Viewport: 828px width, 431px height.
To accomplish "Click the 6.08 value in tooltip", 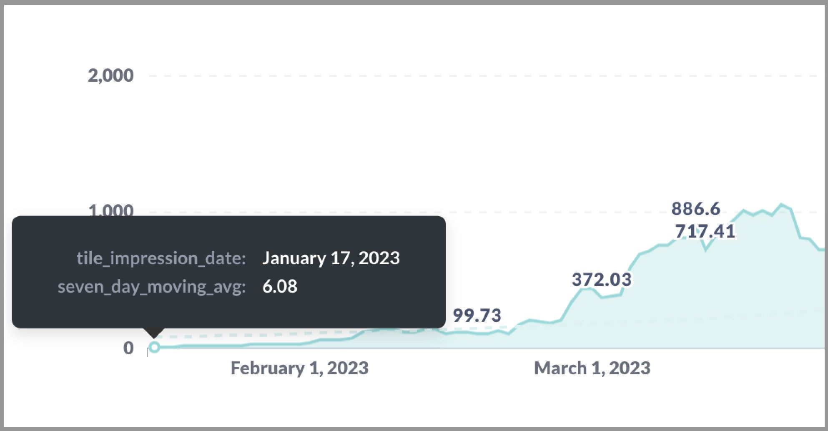I will pyautogui.click(x=280, y=286).
